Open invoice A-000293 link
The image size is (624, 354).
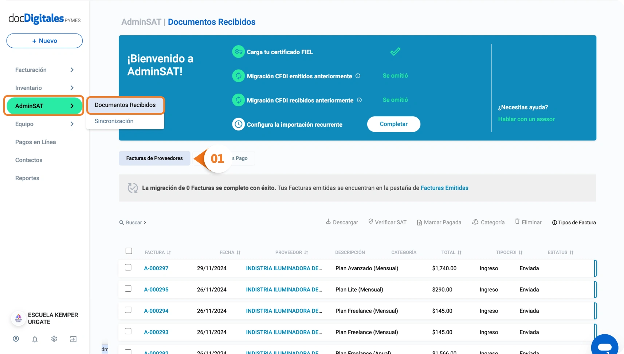[156, 332]
